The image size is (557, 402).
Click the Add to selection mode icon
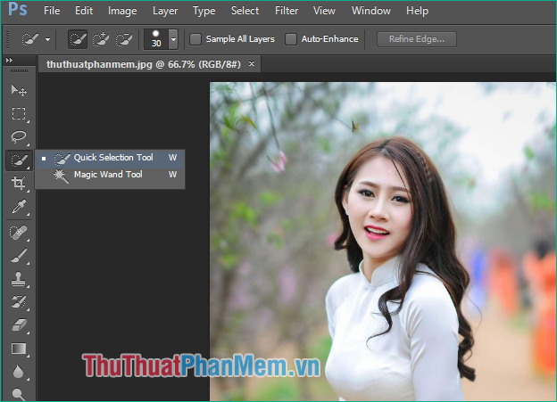(101, 39)
